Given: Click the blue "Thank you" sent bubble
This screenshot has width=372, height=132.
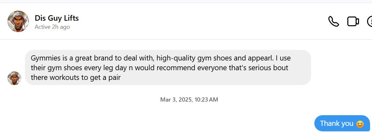Looking at the screenshot, I should pyautogui.click(x=342, y=124).
